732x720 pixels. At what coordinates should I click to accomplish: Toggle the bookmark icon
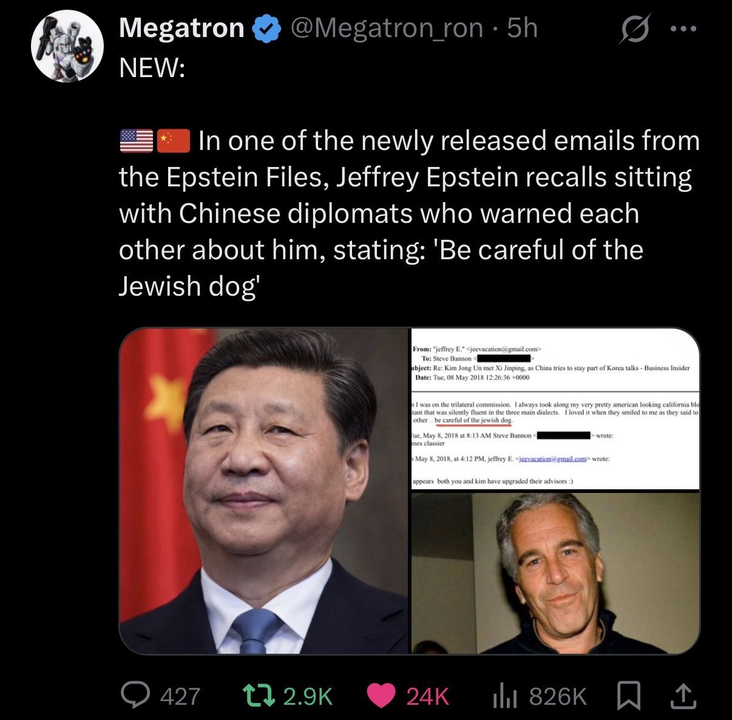[x=628, y=696]
